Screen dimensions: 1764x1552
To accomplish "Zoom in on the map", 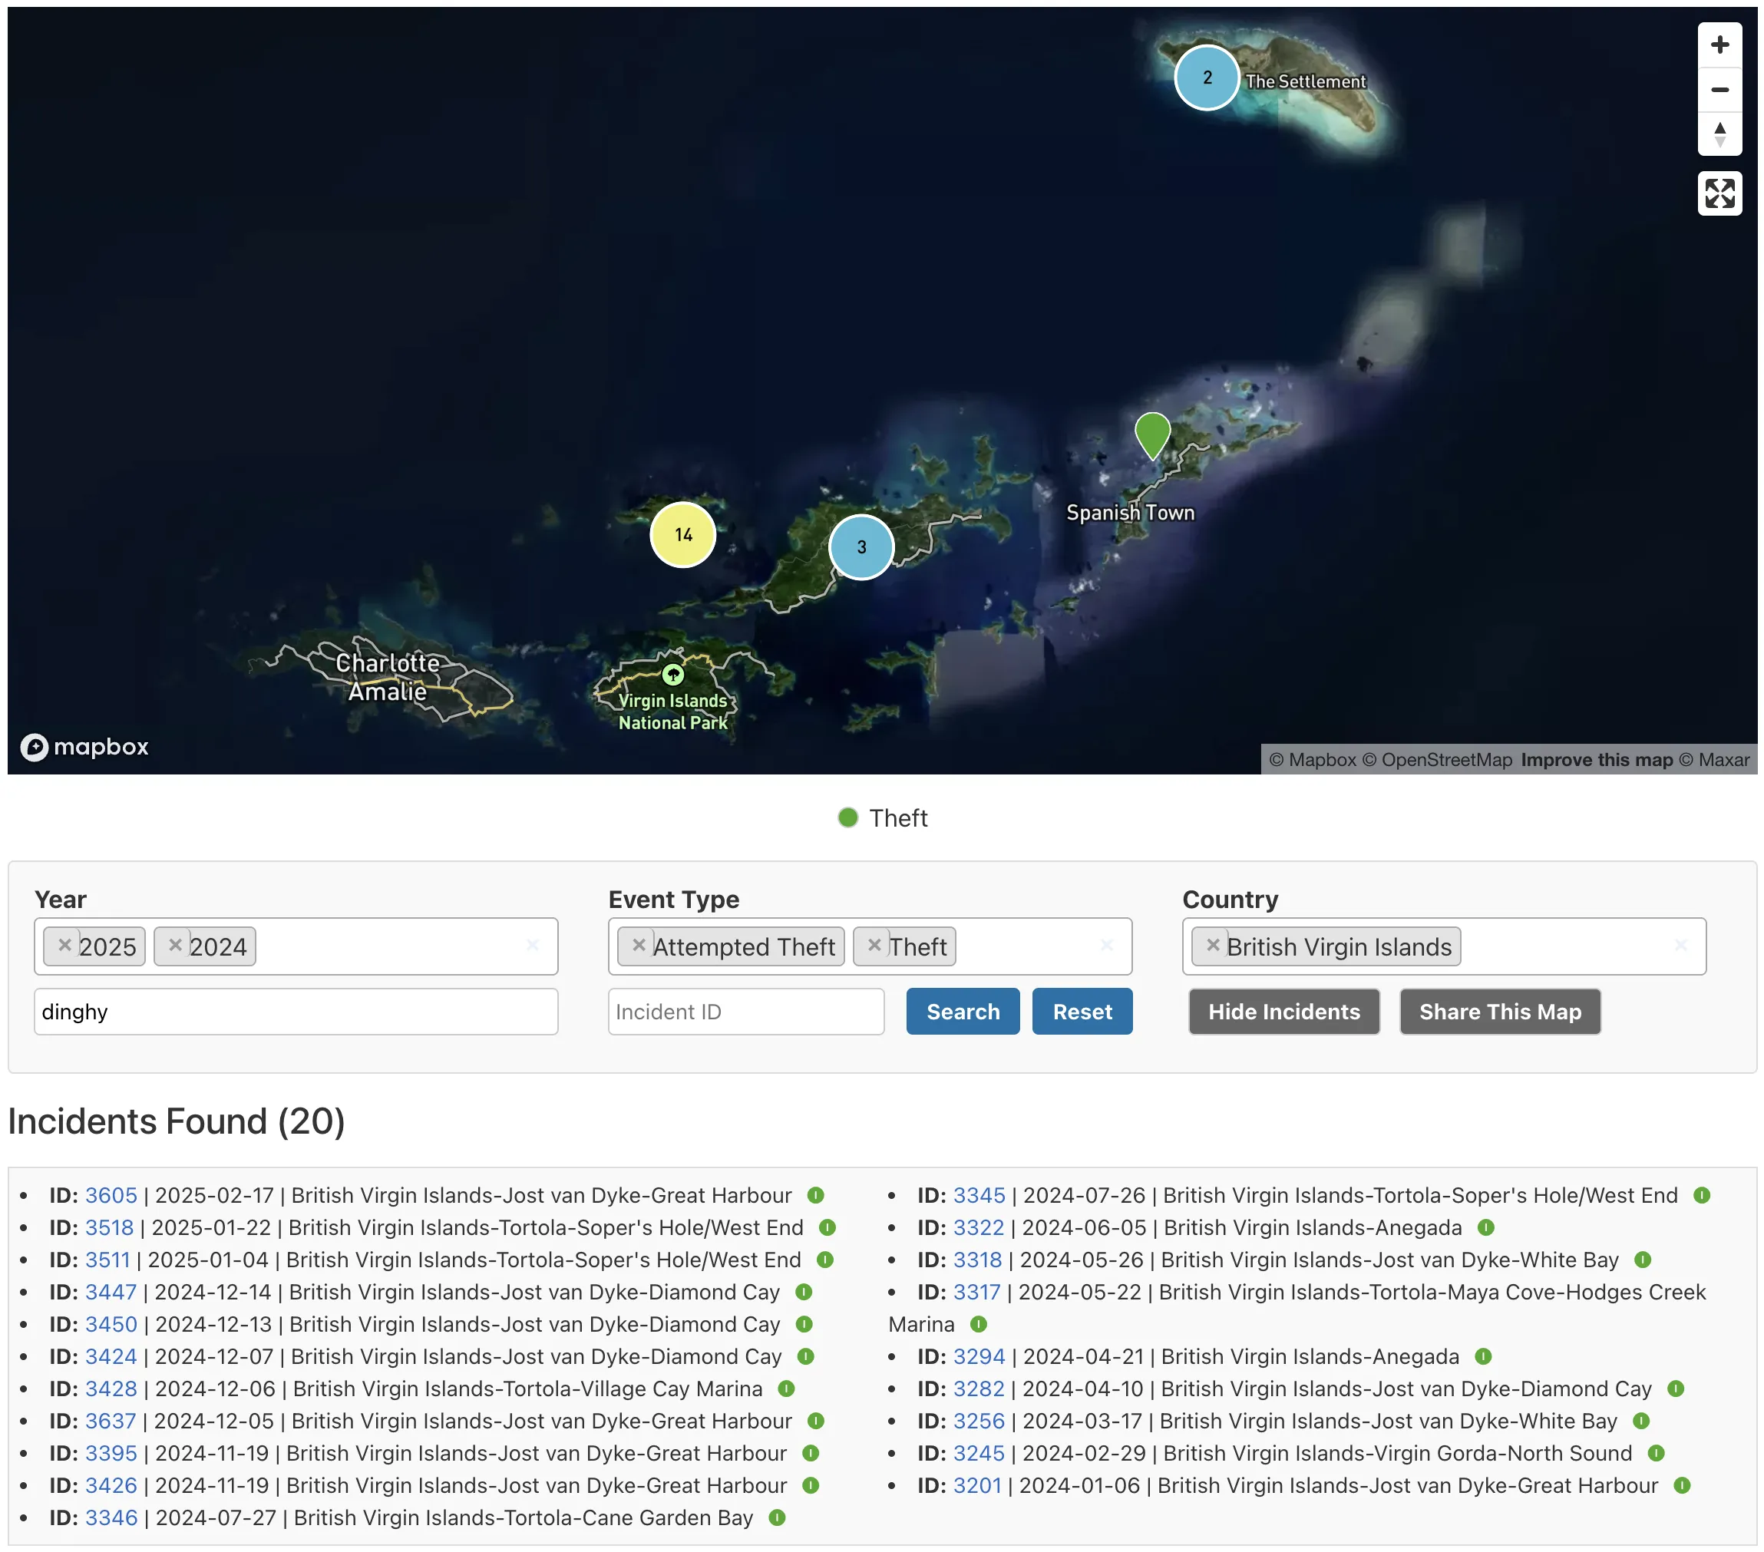I will tap(1720, 45).
